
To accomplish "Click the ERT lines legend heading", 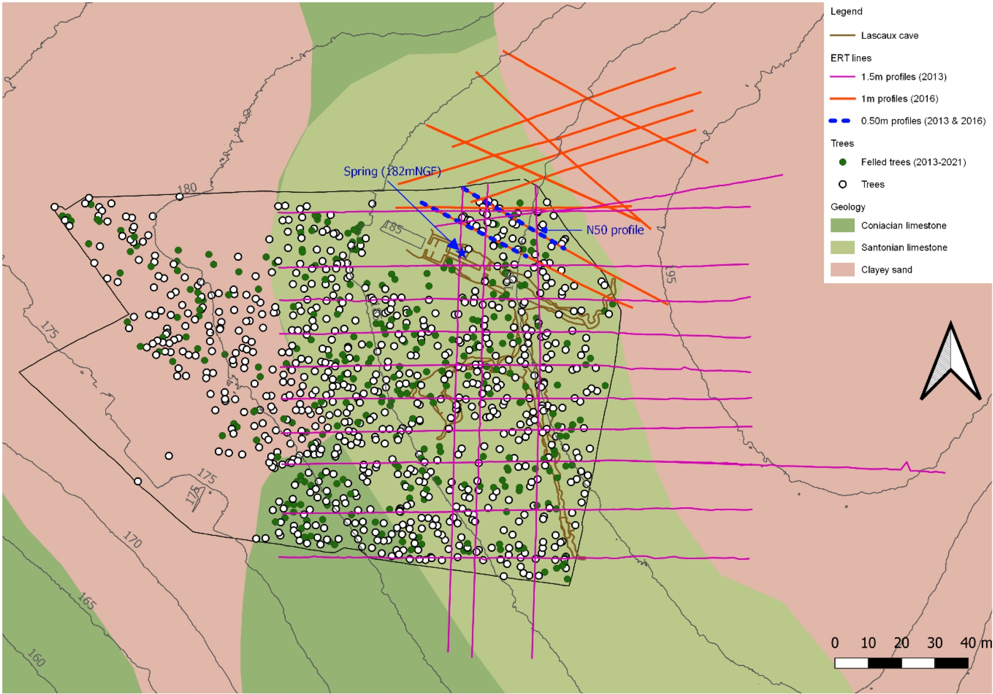I will tap(851, 58).
